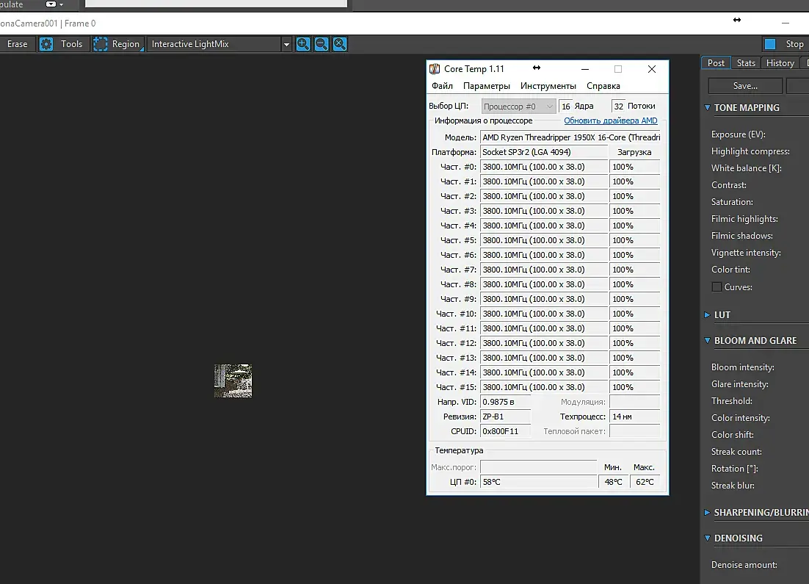Screen dimensions: 809x584
Task: Click the Част. #15 frequency field
Action: point(544,387)
